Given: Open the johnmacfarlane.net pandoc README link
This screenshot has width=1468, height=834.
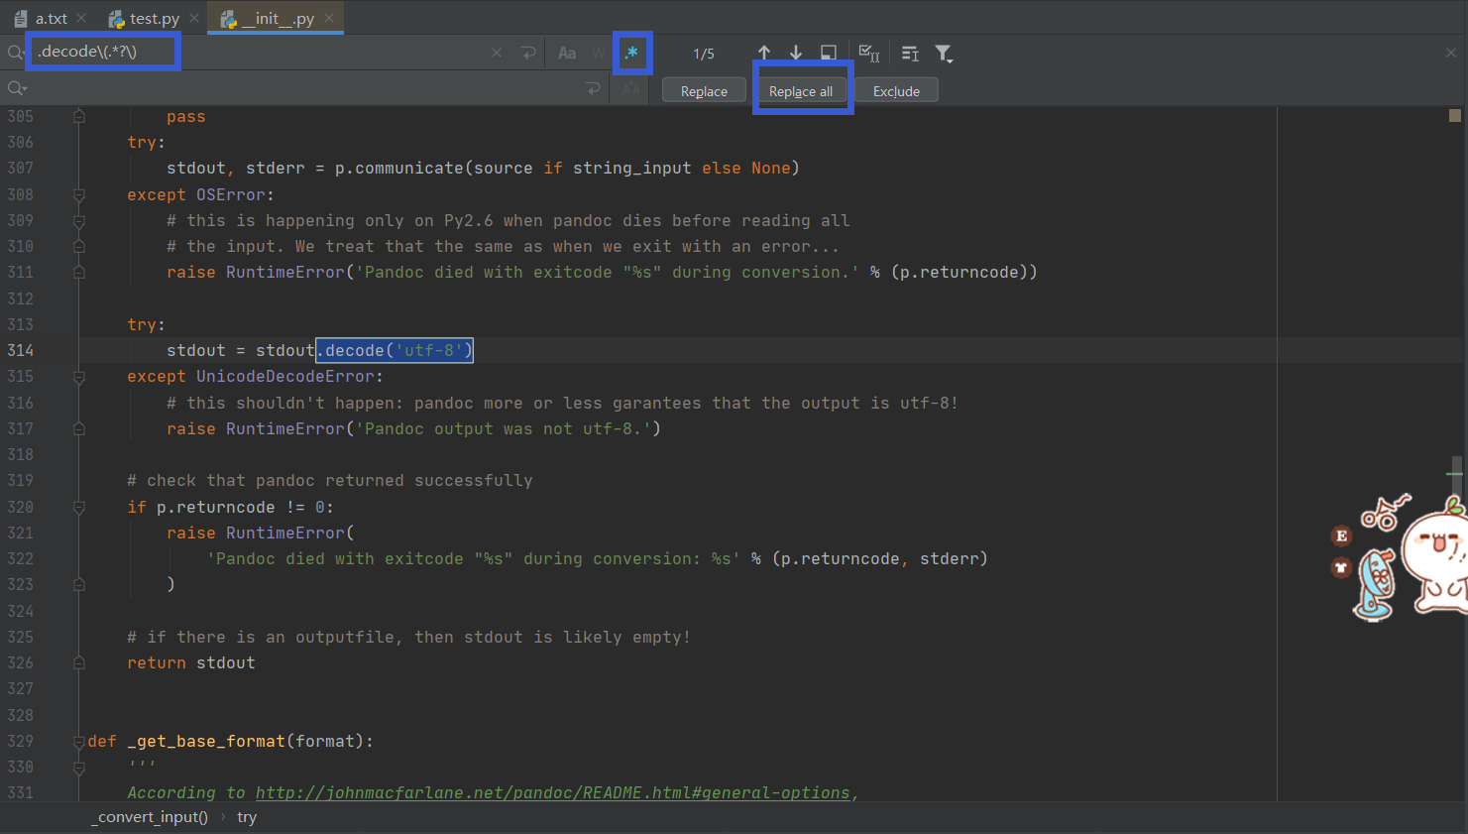Looking at the screenshot, I should click(x=553, y=792).
